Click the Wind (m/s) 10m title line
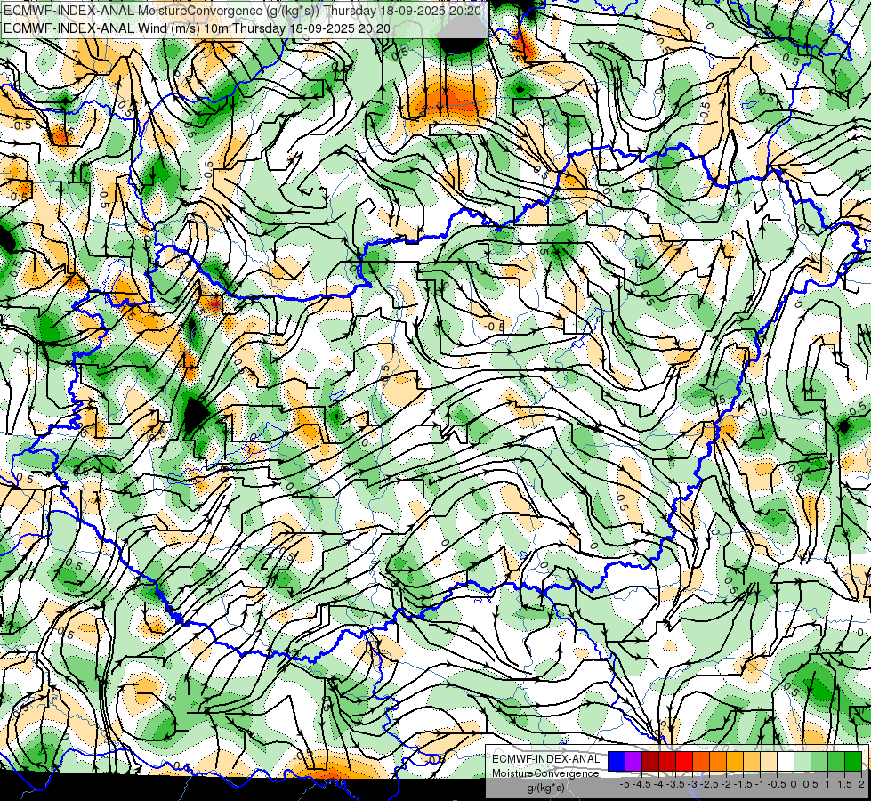871x801 pixels. [197, 28]
